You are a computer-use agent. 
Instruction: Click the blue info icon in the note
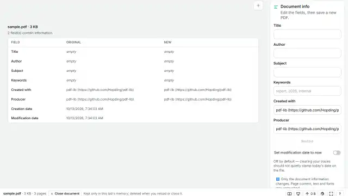[278, 179]
